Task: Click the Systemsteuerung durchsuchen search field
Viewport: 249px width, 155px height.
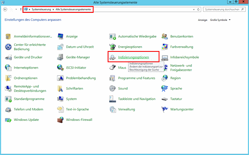Action: pos(224,10)
